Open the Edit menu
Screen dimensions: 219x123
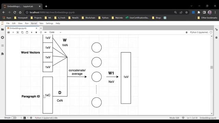coord(14,23)
